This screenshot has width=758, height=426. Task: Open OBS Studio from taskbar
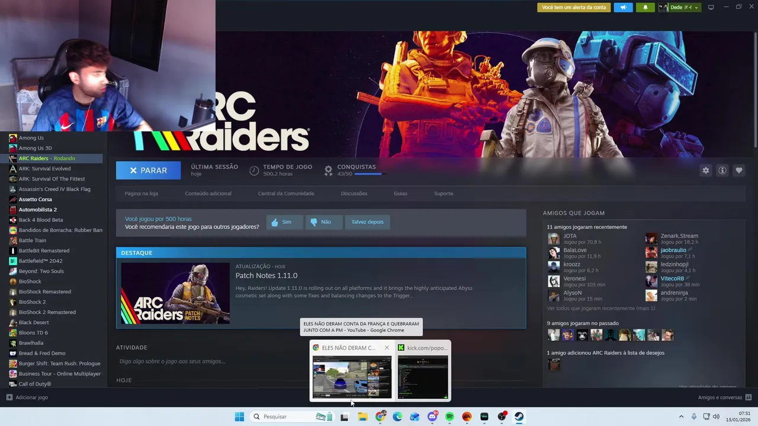pyautogui.click(x=502, y=417)
